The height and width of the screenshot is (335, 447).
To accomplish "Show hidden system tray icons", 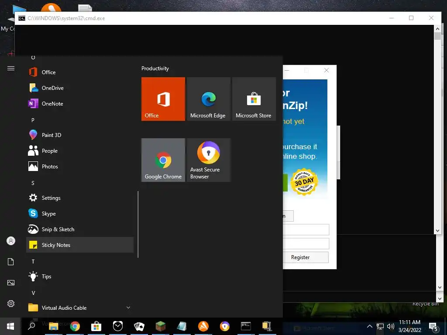I will 369,326.
